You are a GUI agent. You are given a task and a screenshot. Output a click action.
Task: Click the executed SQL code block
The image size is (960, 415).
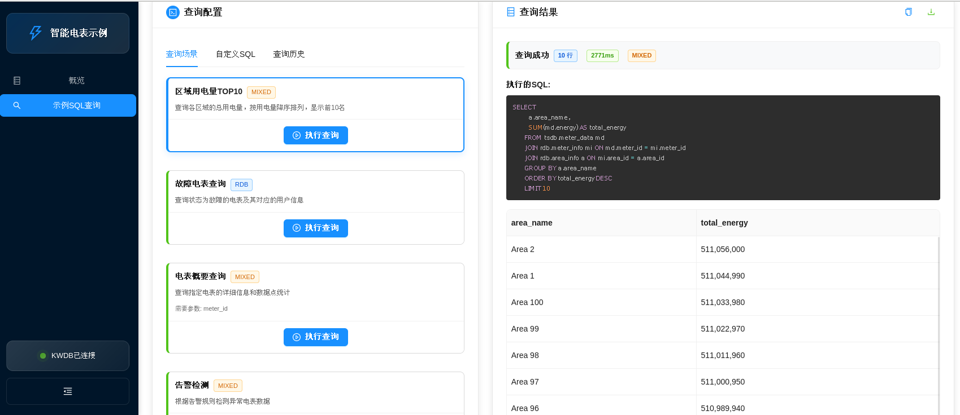723,148
